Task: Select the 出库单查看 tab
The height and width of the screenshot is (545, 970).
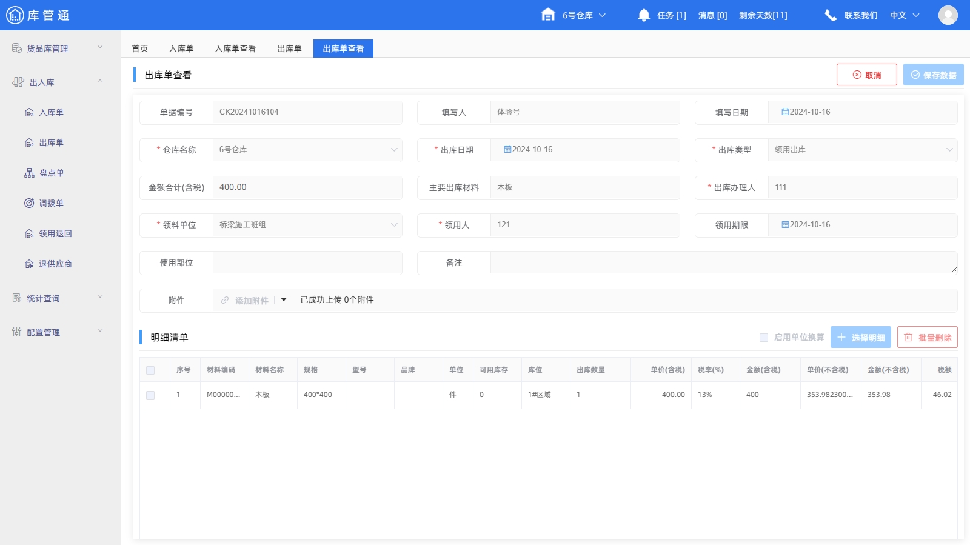Action: pyautogui.click(x=343, y=48)
